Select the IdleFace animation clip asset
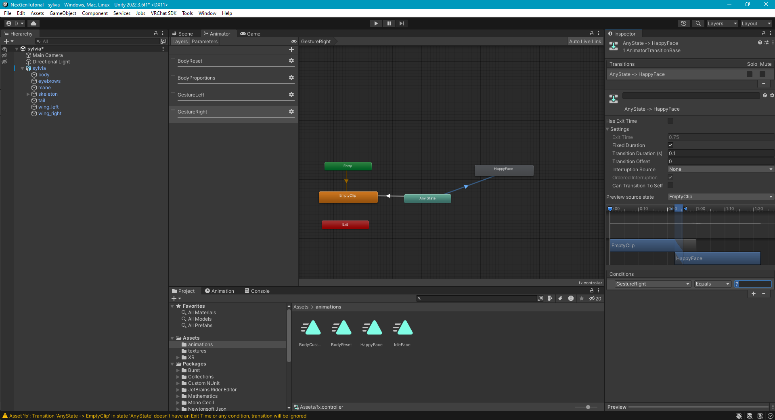Screen dimensions: 775x420 (402, 333)
